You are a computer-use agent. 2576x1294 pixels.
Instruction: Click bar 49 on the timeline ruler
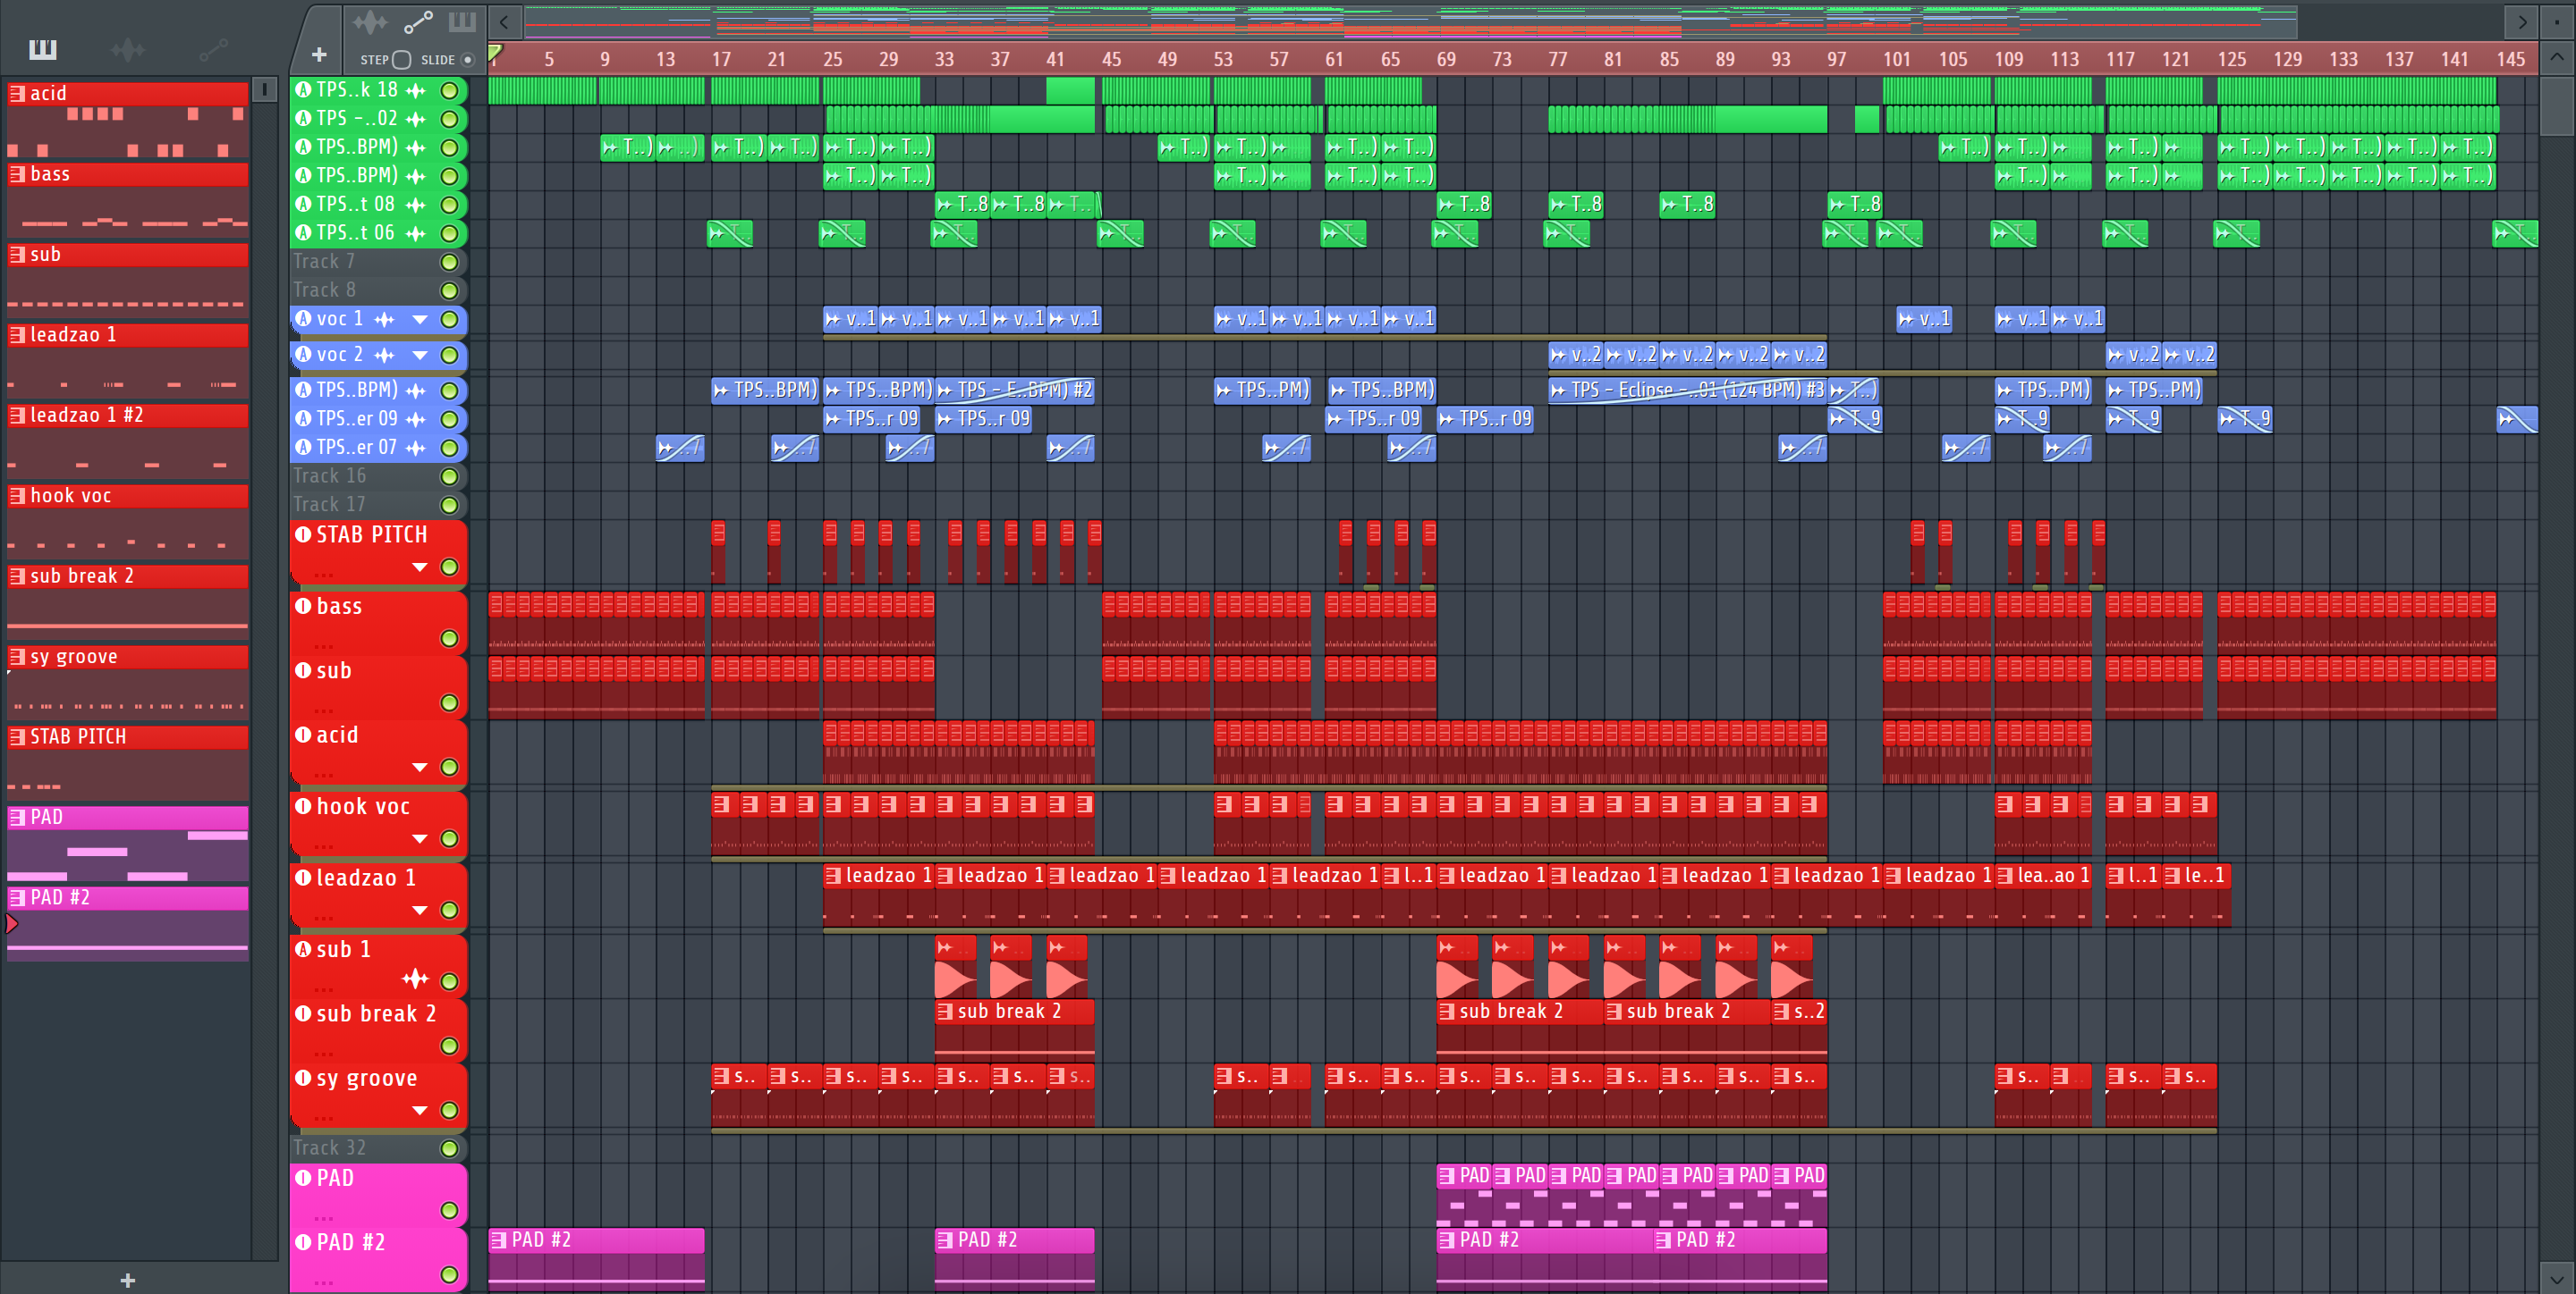(x=1167, y=59)
